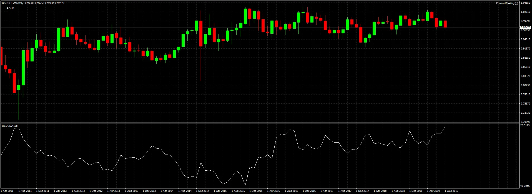This screenshot has width=532, height=194.
Task: Click the 1 Dec 2014 date label
Action: [203, 191]
